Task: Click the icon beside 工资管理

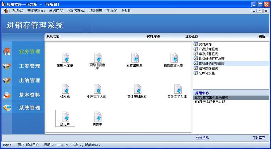Action: tap(7, 66)
